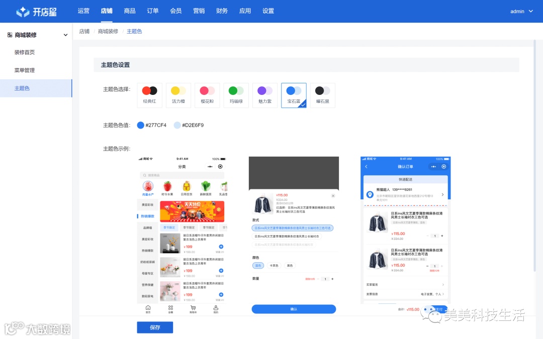Screen dimensions: 543x339
Task: Click the seafood category icon in preview
Action: 148,186
